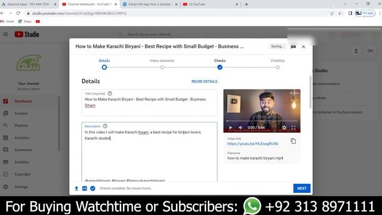Click the Title help question-mark icon
The width and height of the screenshot is (382, 215).
110,93
